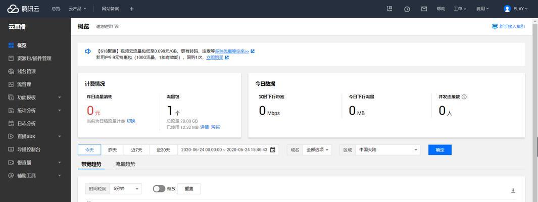Open the 新手接入指引 link
Image resolution: width=538 pixels, height=202 pixels.
[512, 26]
